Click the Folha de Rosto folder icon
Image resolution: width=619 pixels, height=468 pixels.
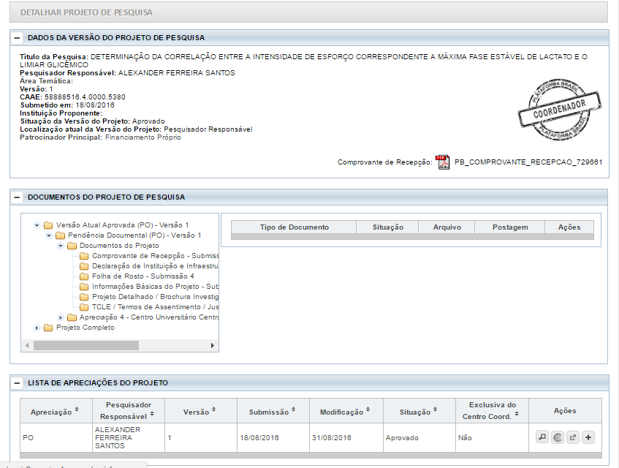86,276
